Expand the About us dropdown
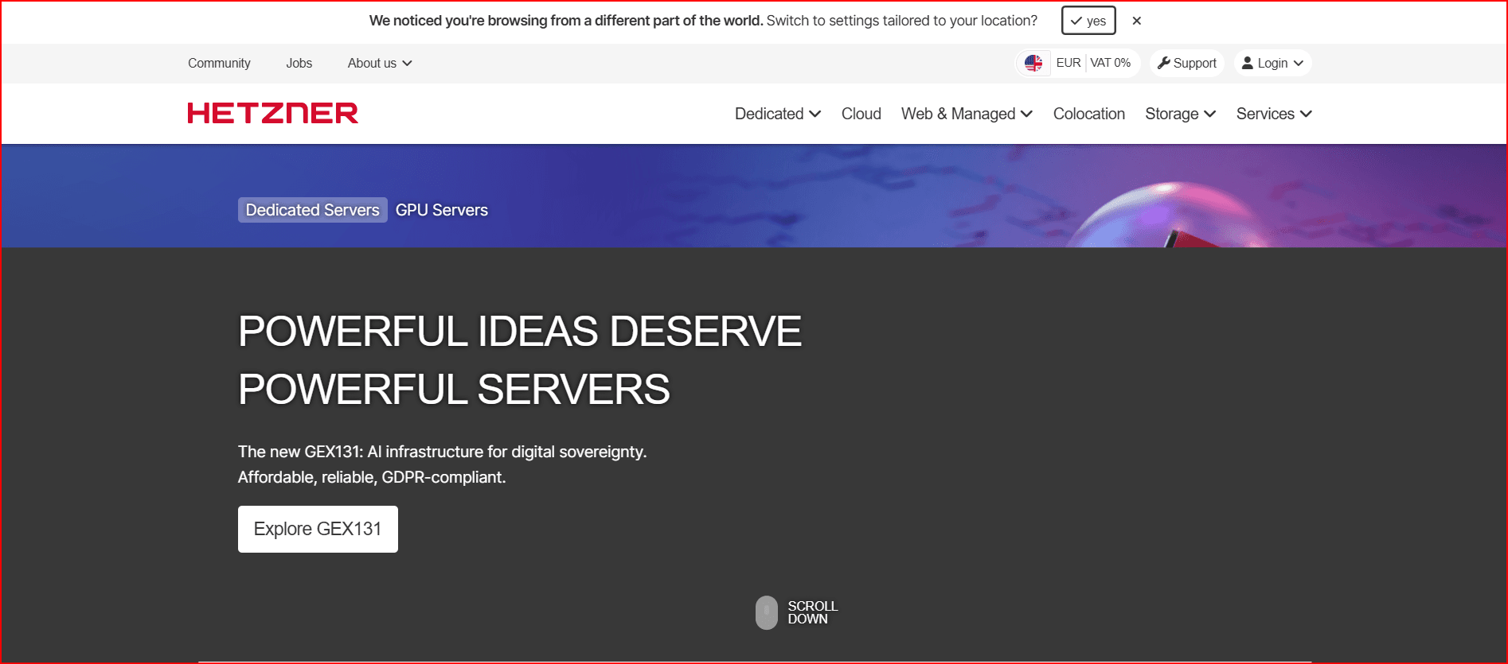Image resolution: width=1508 pixels, height=664 pixels. tap(380, 63)
